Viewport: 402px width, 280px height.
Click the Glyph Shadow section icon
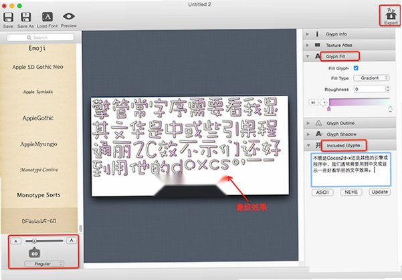pyautogui.click(x=318, y=134)
